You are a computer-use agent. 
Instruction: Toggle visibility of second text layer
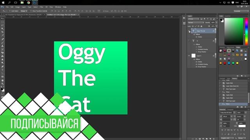pyautogui.click(x=189, y=41)
